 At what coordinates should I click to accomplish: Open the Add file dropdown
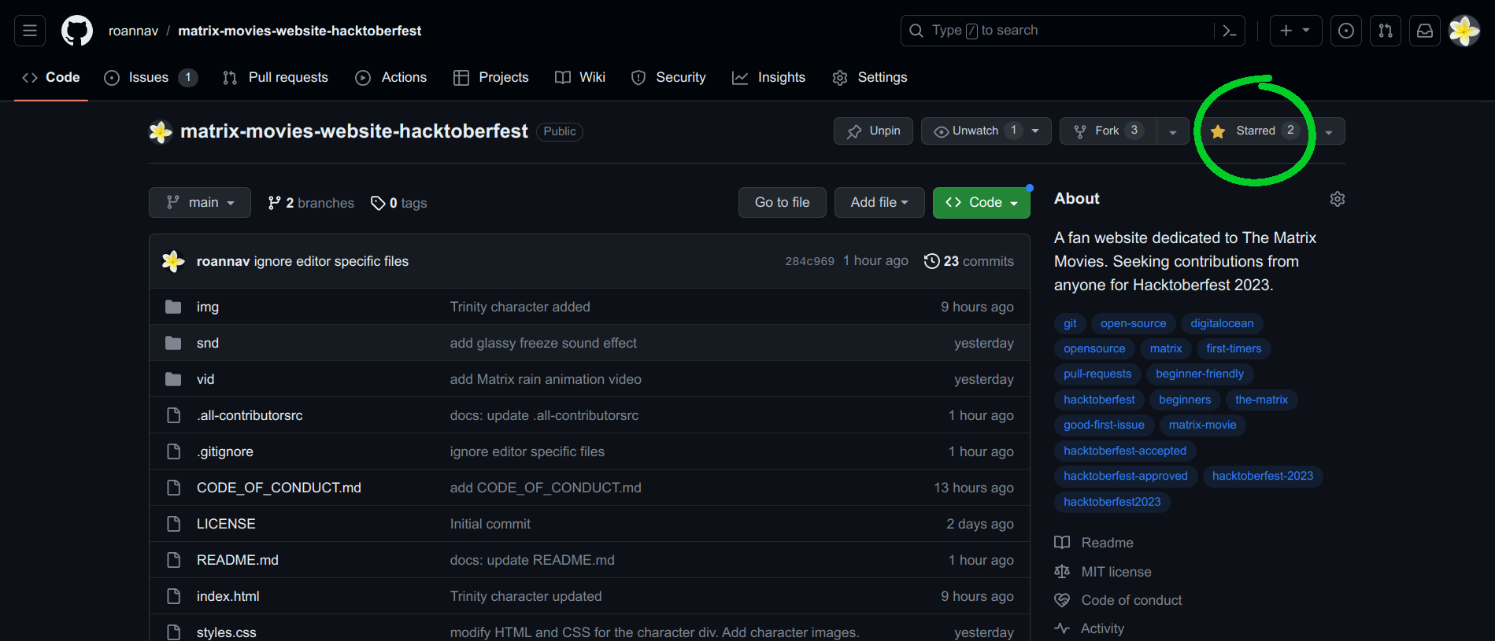tap(879, 202)
